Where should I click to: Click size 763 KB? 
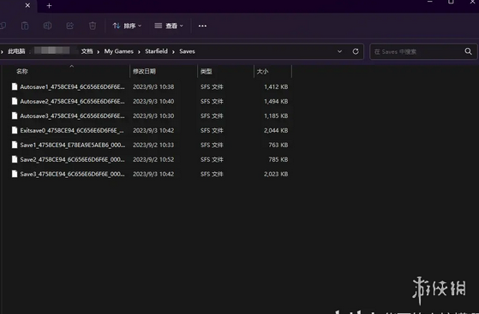(278, 145)
